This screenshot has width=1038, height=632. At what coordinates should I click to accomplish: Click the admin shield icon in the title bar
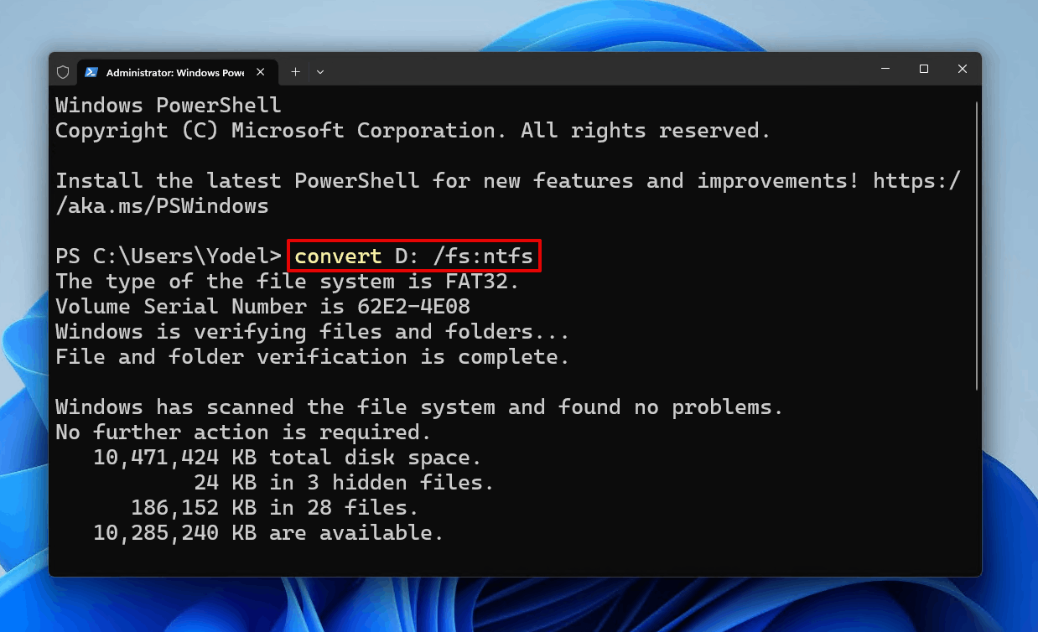63,71
